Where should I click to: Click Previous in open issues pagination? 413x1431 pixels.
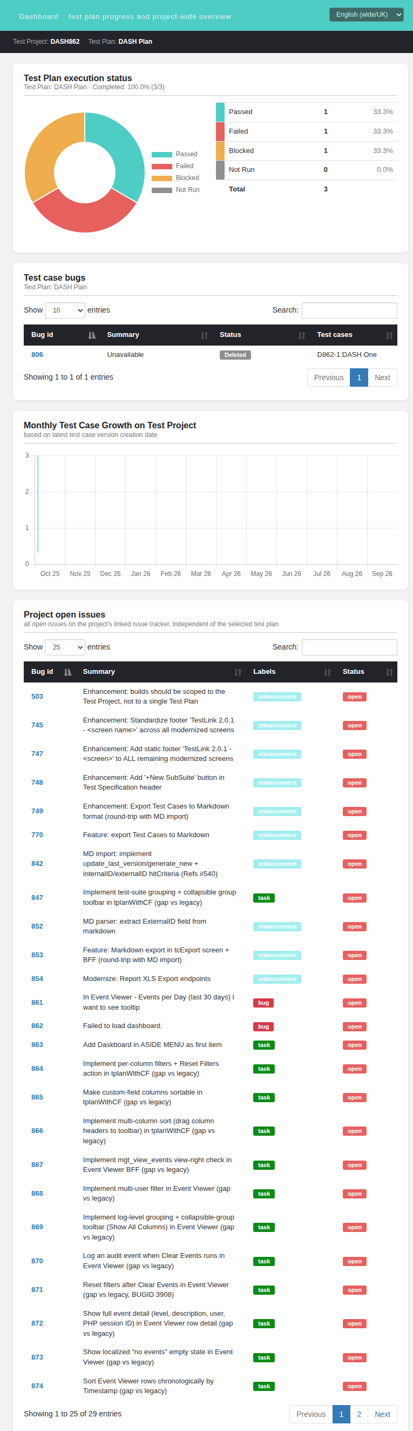[311, 1414]
